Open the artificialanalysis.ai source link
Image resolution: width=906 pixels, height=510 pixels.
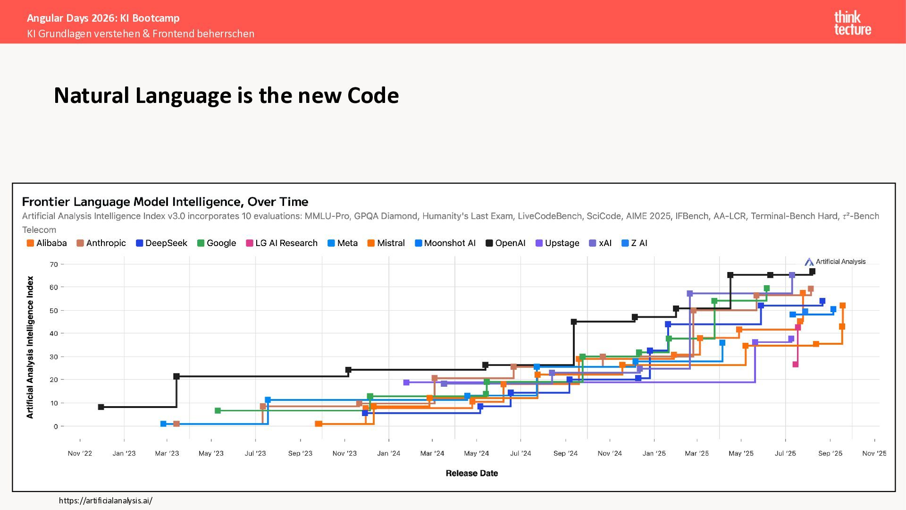pyautogui.click(x=106, y=501)
